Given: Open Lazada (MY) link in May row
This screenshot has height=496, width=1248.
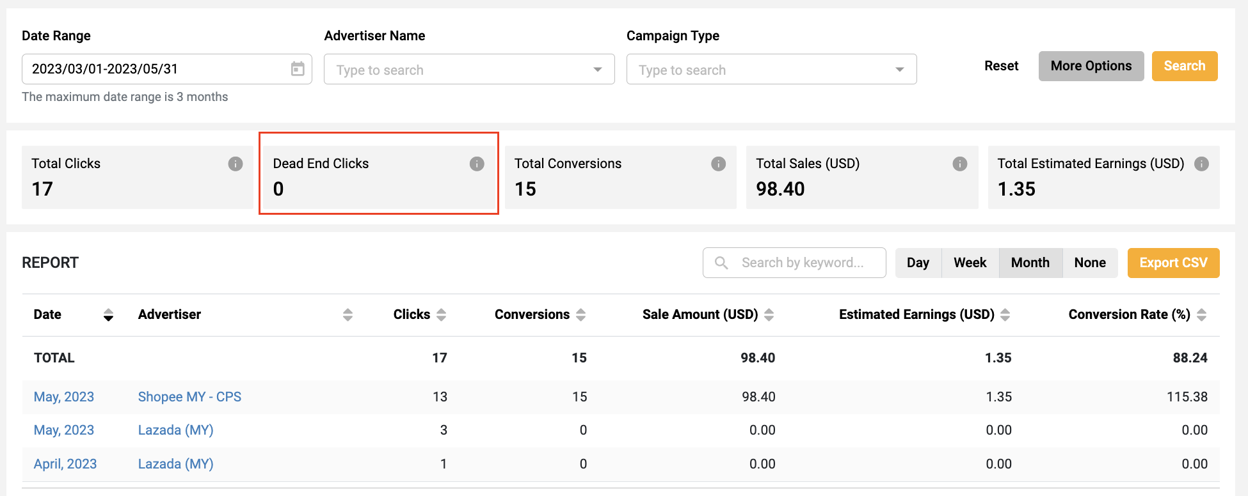Looking at the screenshot, I should pos(176,430).
